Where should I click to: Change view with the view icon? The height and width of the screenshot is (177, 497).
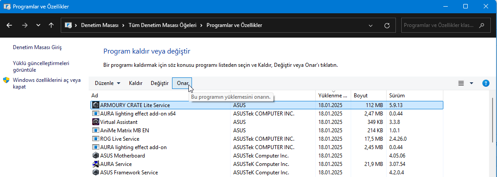461,83
